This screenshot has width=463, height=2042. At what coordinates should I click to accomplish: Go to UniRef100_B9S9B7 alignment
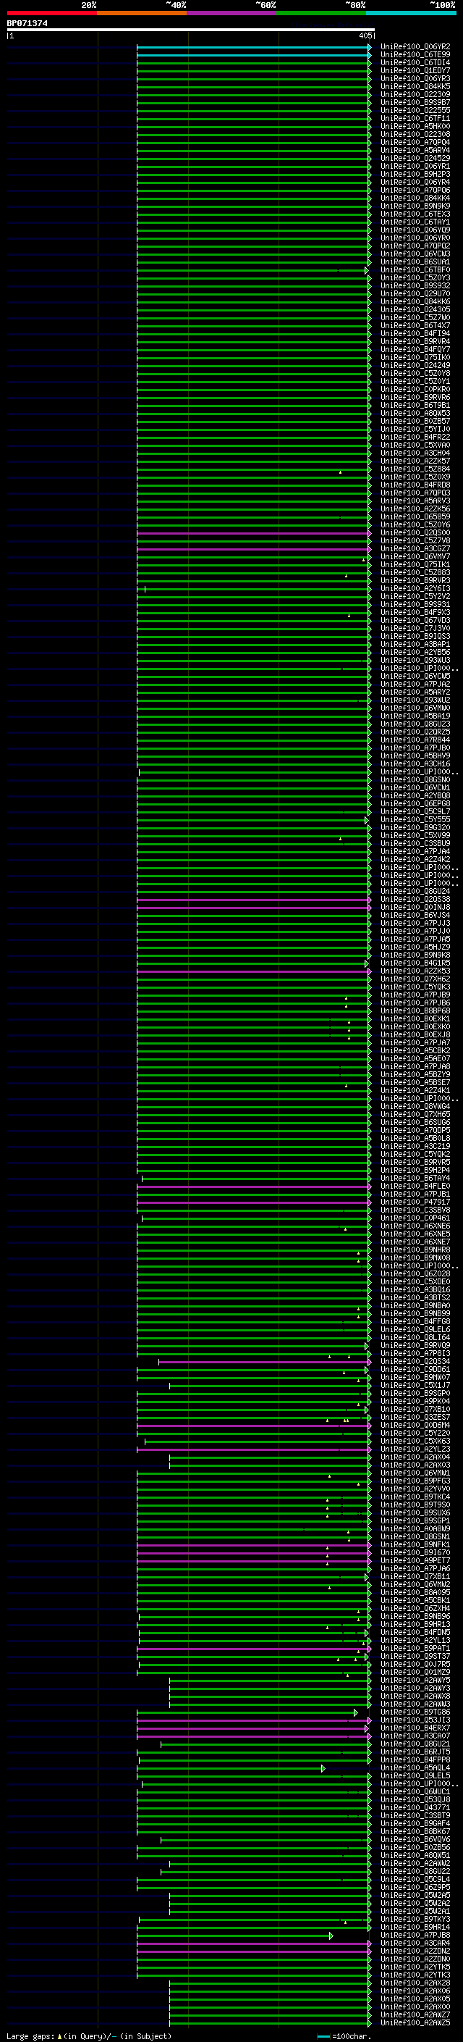pos(415,102)
